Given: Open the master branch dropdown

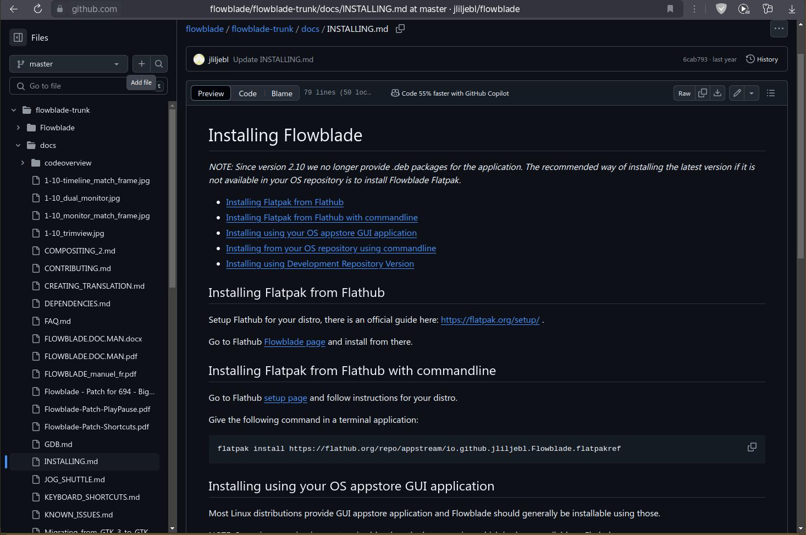Looking at the screenshot, I should click(69, 64).
